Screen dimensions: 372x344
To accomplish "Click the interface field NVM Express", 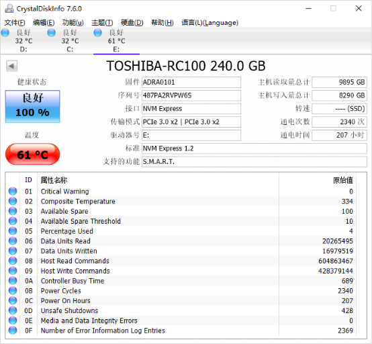I will 191,109.
